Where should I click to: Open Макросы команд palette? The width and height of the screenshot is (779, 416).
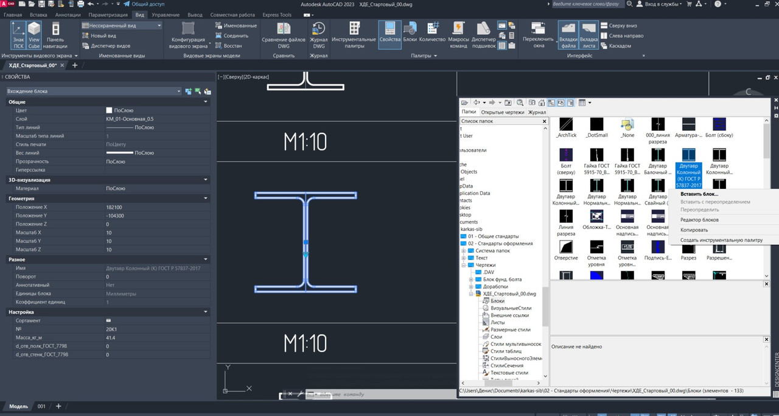tap(459, 36)
